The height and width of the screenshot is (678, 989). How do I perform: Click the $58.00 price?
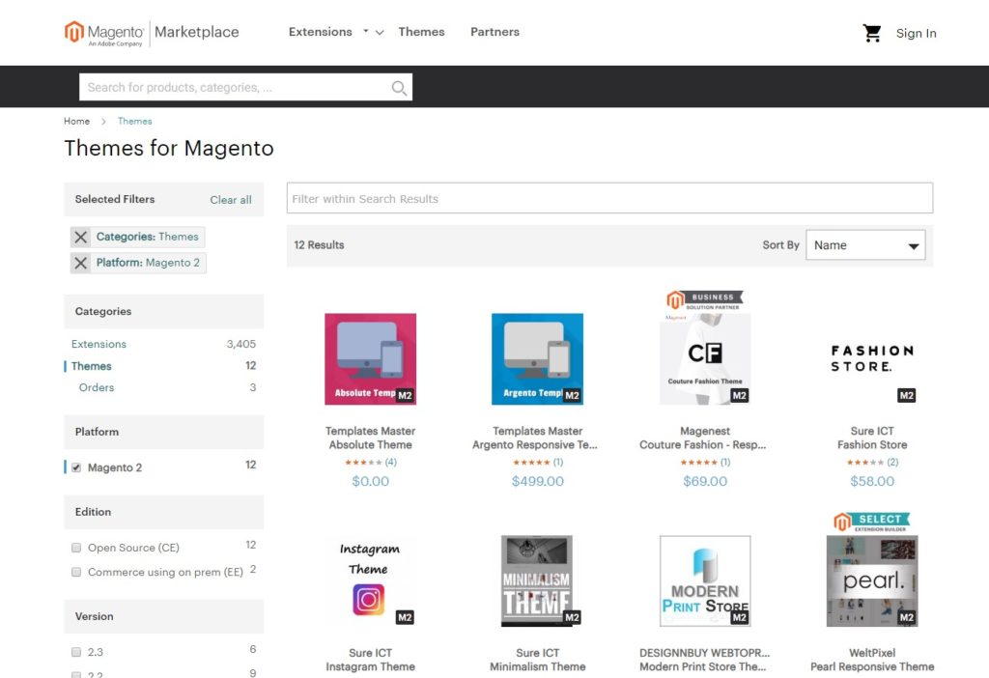(x=872, y=481)
